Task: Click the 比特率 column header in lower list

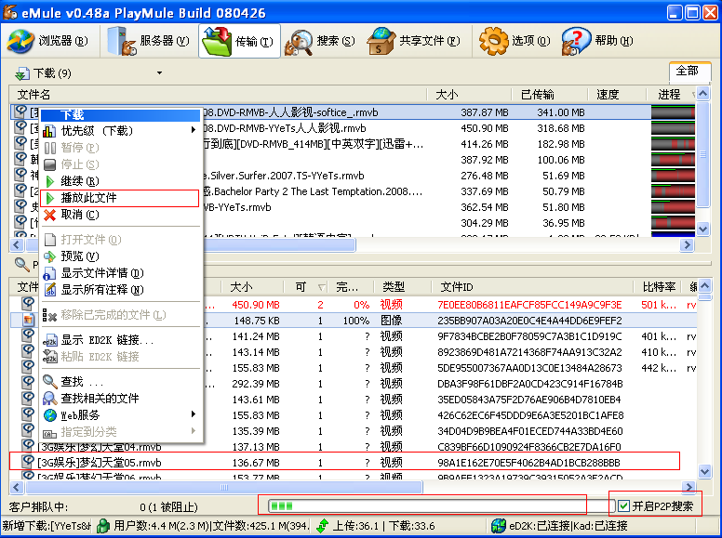Action: click(x=659, y=287)
